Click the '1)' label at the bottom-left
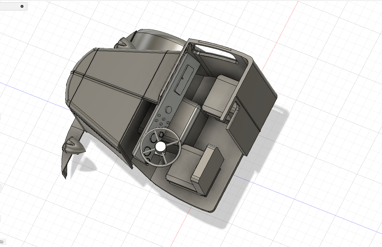Screen dimensions: 382x247 2,242
